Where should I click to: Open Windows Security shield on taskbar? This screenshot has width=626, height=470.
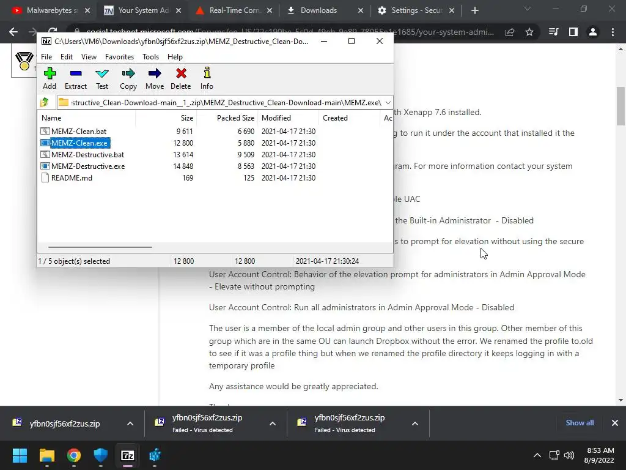(x=101, y=455)
